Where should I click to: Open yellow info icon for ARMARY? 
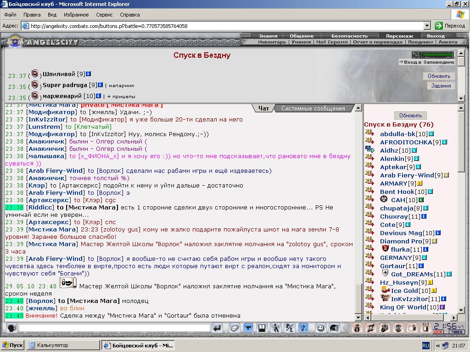[x=420, y=183]
